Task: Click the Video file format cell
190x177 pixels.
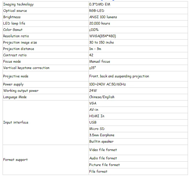Action: point(138,150)
